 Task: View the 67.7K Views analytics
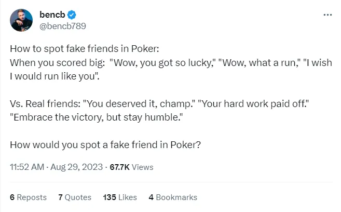pyautogui.click(x=131, y=167)
